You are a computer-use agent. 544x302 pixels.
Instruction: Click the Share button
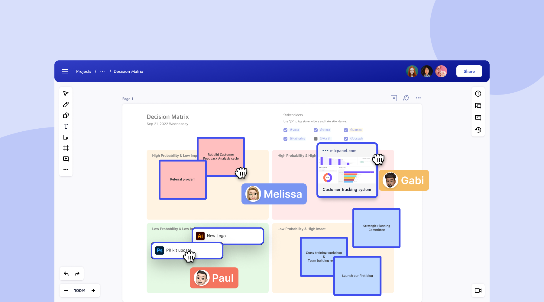click(x=469, y=72)
